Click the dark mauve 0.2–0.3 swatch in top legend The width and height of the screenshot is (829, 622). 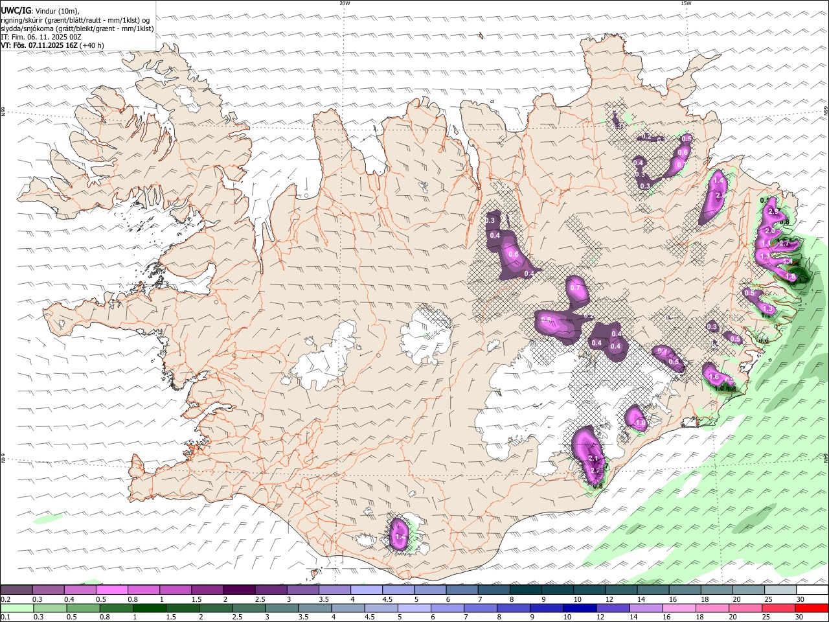[16, 590]
